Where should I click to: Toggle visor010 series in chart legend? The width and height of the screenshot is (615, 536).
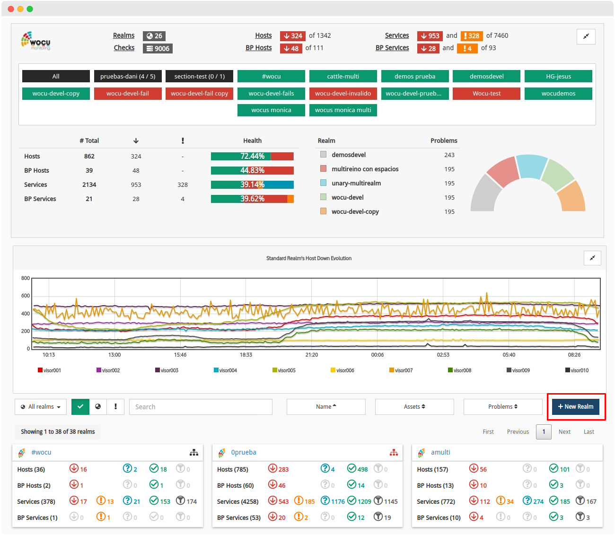[577, 370]
